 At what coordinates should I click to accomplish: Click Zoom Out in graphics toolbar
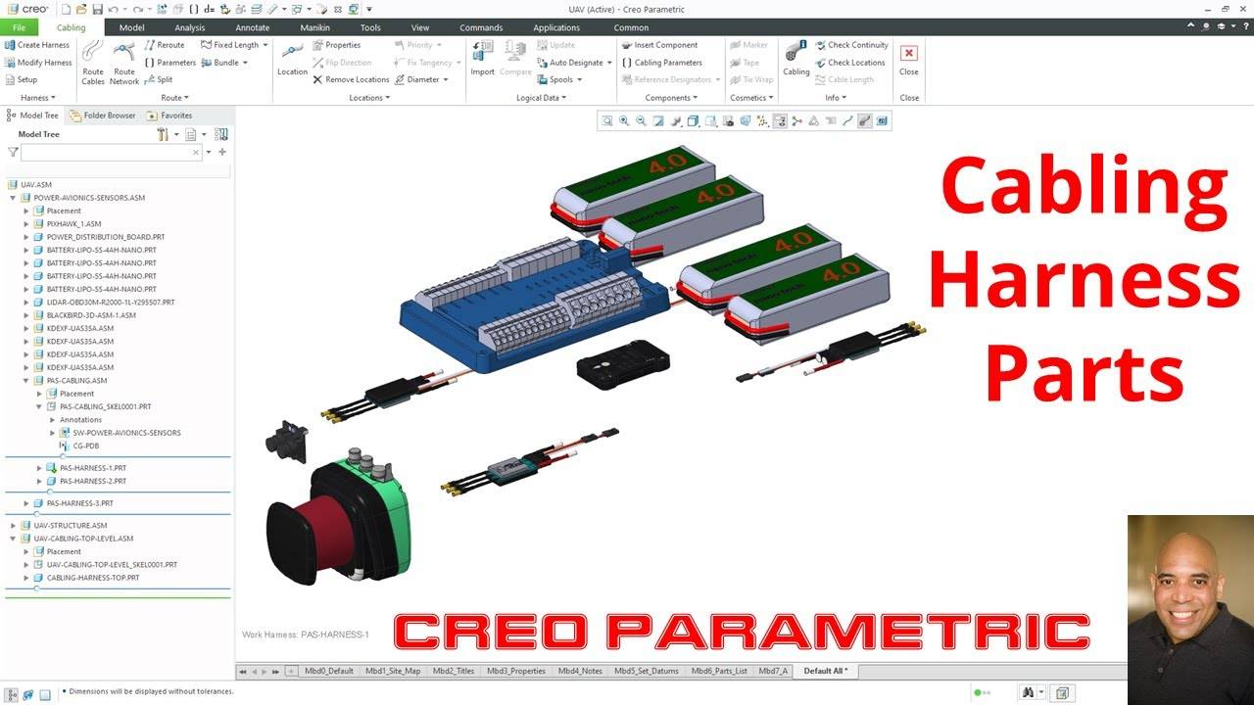coord(642,121)
